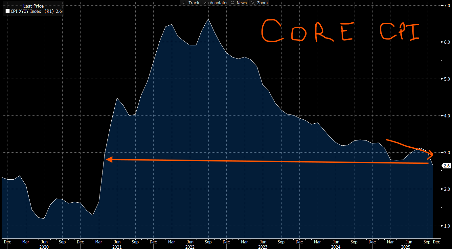Activate the Track crosshair tool
The image size is (452, 249).
click(x=191, y=3)
